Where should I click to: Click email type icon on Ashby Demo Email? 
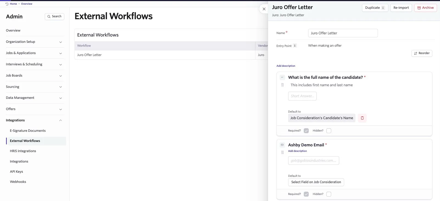(x=282, y=145)
